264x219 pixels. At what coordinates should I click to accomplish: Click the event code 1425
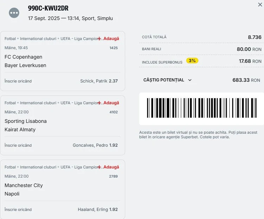[114, 48]
